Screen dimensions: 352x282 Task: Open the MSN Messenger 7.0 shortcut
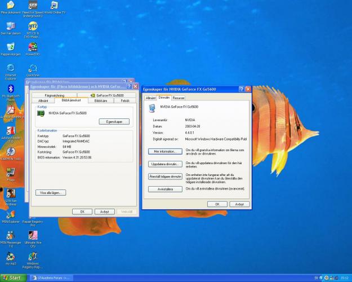[11, 236]
